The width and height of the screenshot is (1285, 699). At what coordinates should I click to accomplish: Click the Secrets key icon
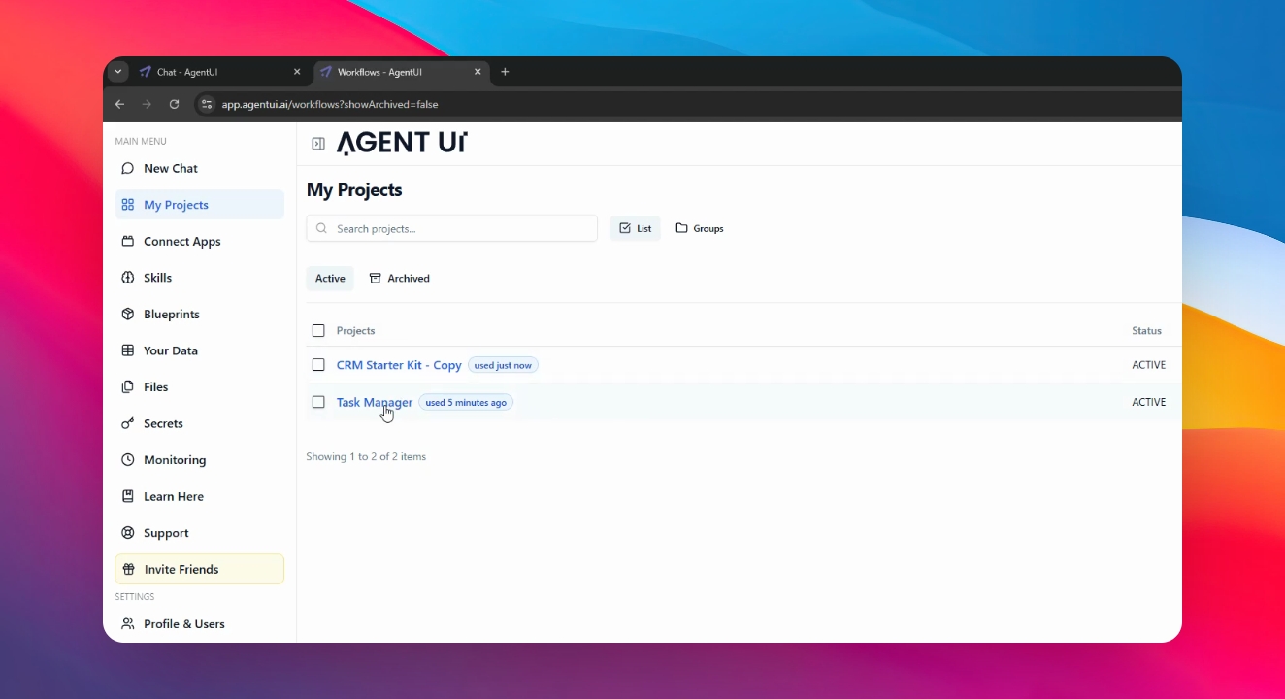coord(127,423)
